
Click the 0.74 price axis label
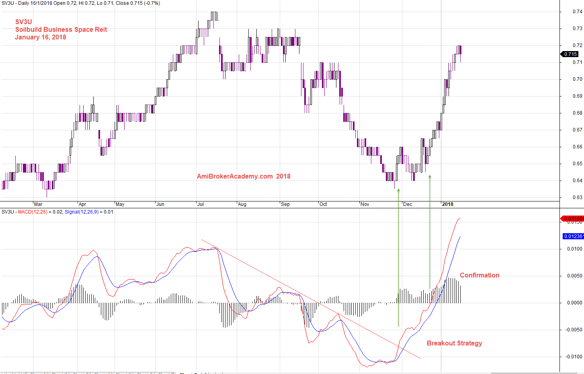pyautogui.click(x=577, y=12)
